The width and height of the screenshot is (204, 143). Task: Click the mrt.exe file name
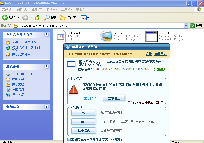coord(119,33)
